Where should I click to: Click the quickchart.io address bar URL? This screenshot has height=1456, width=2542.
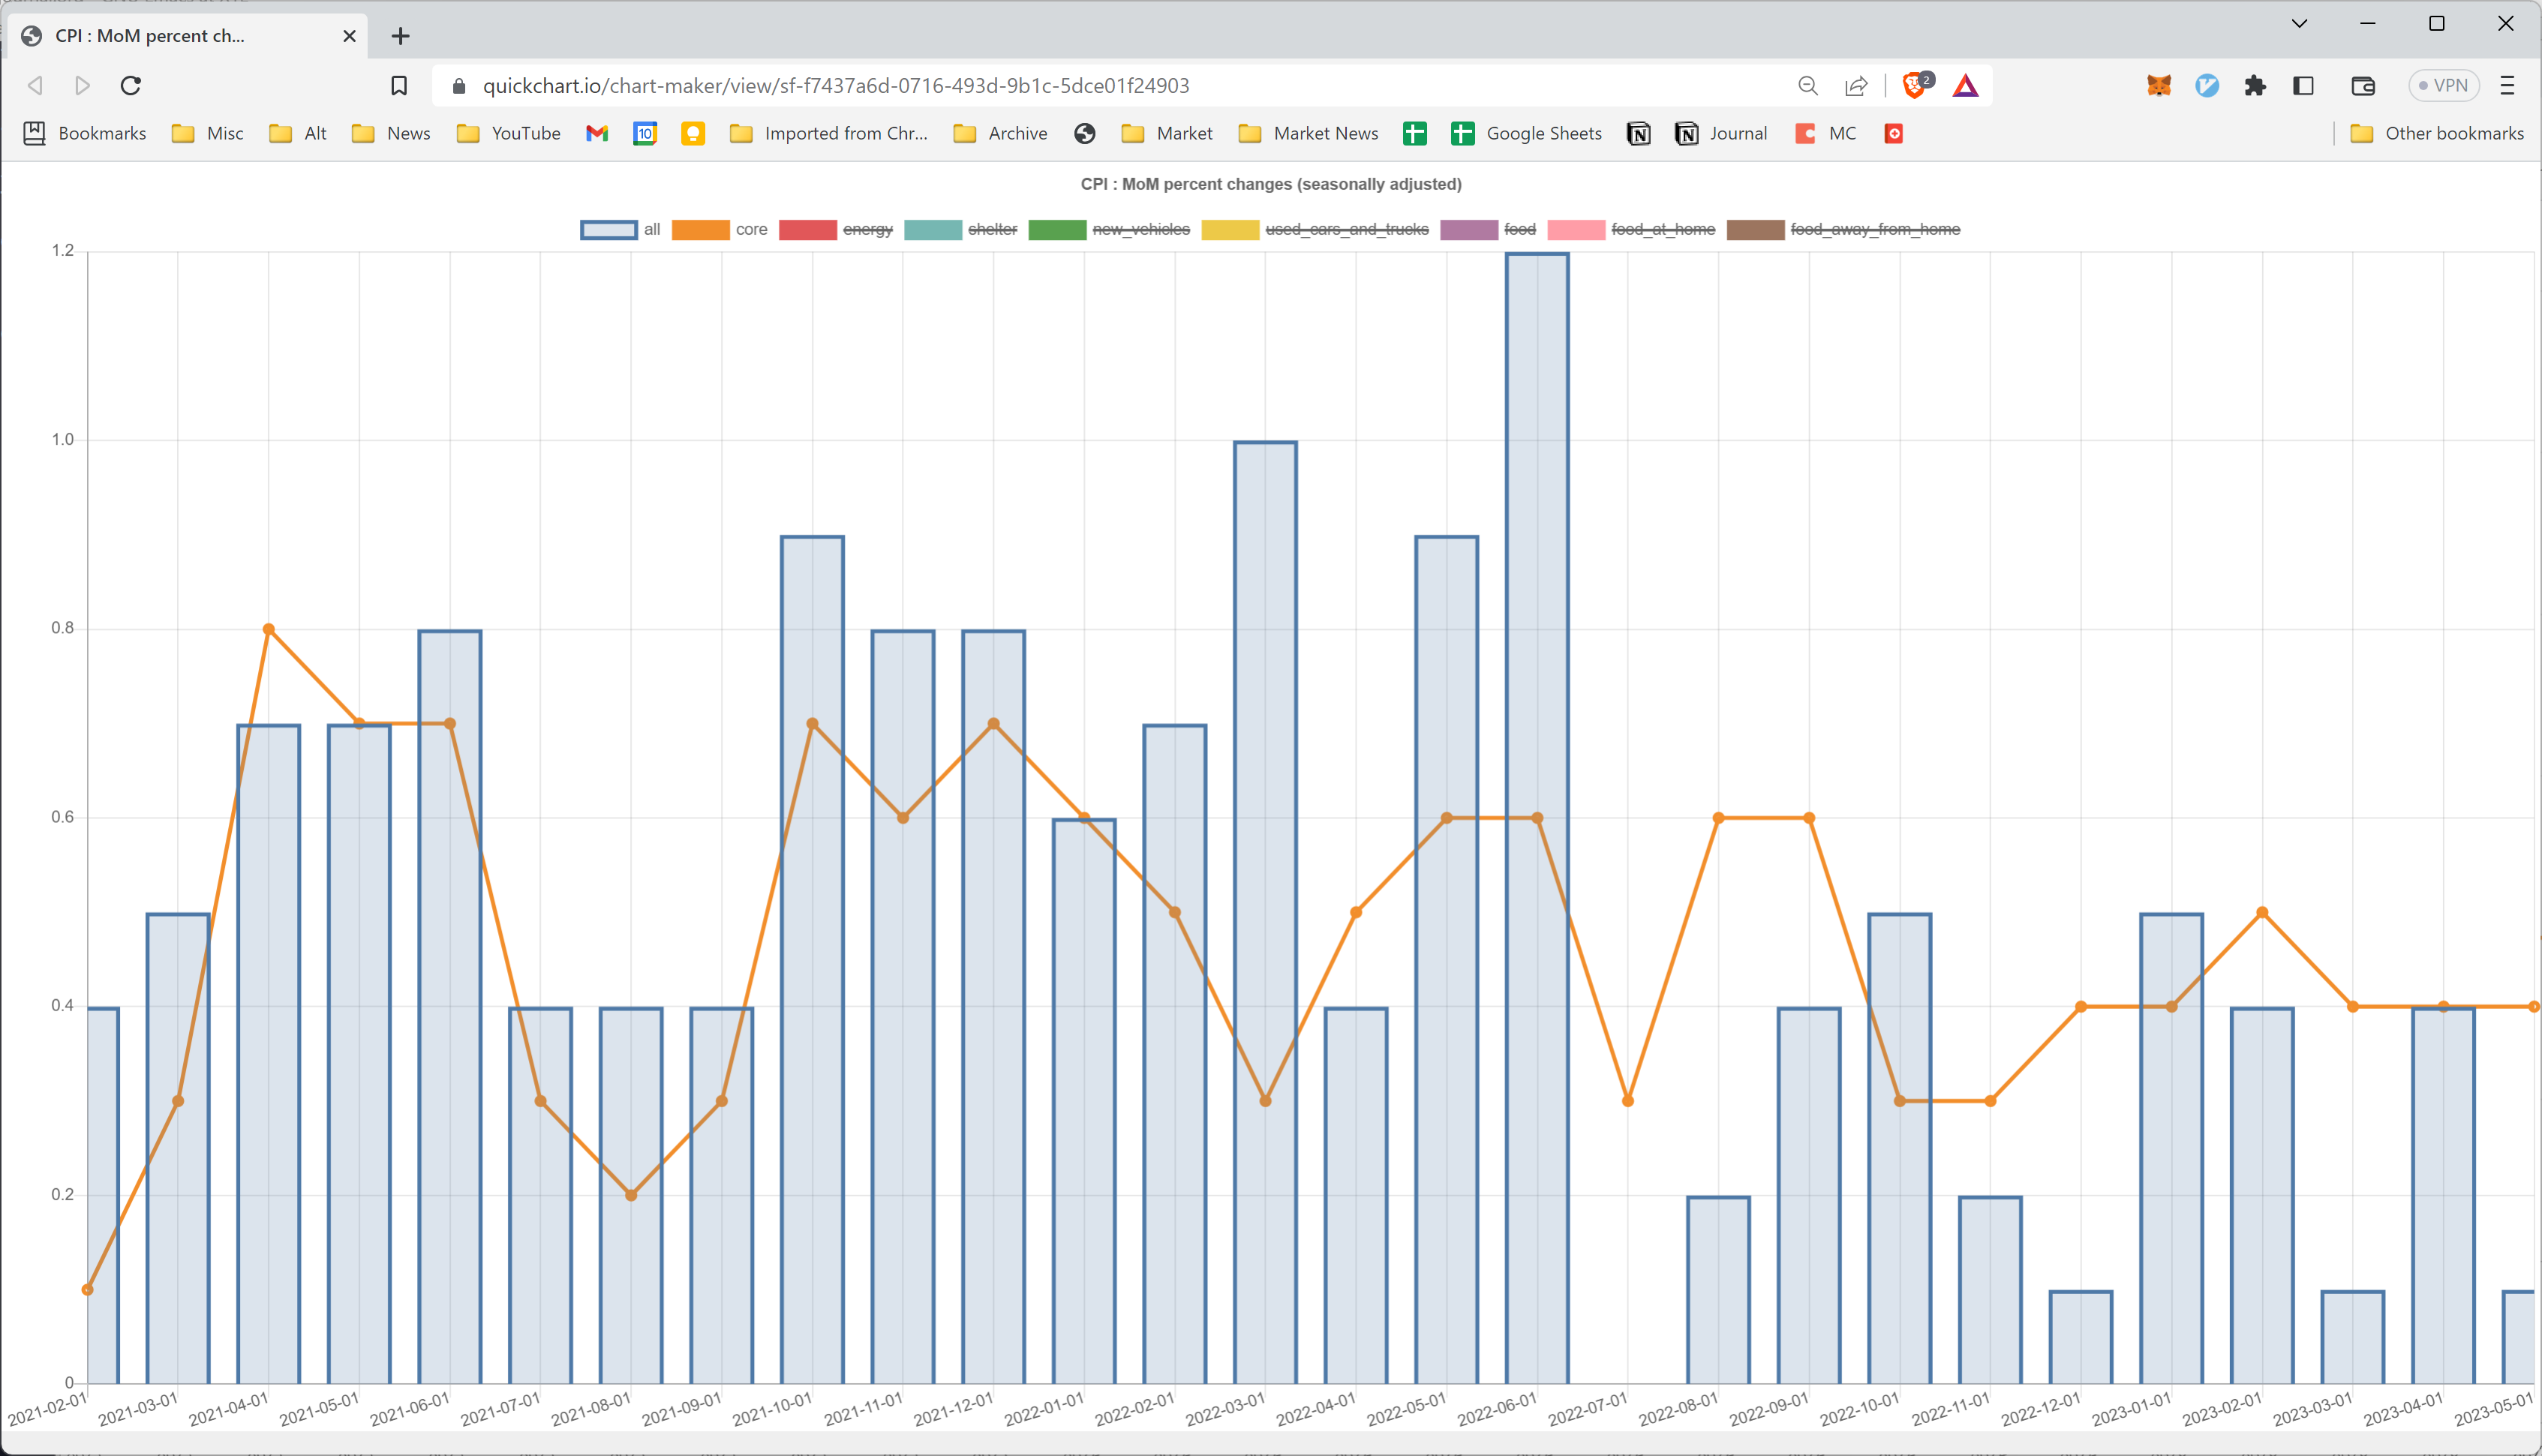point(835,86)
